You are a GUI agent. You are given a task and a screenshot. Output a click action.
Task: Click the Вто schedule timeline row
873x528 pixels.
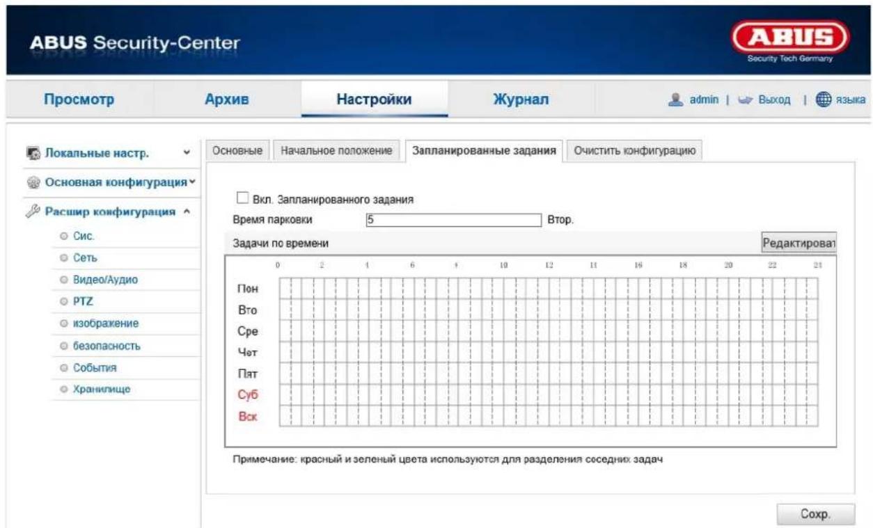(x=549, y=310)
